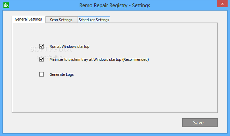Image resolution: width=230 pixels, height=136 pixels.
Task: Click the Save button
Action: click(200, 123)
